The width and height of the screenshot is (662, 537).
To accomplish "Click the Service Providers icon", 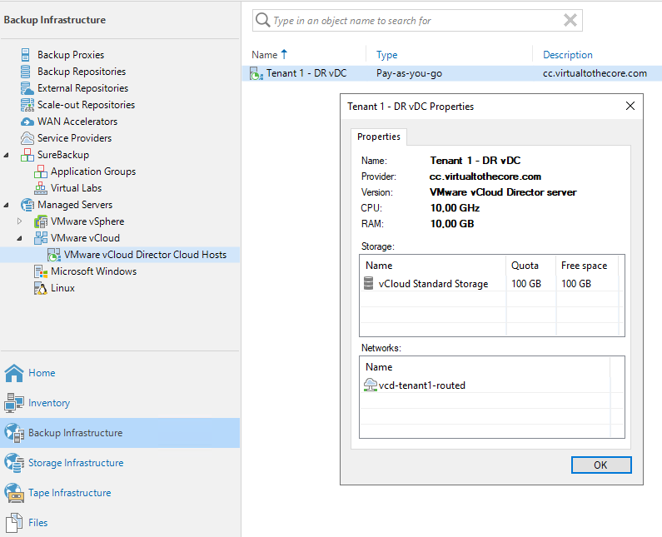I will coord(27,138).
